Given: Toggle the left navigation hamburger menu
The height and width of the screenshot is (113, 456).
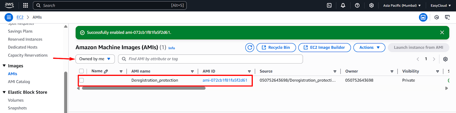Looking at the screenshot, I should coord(9,17).
